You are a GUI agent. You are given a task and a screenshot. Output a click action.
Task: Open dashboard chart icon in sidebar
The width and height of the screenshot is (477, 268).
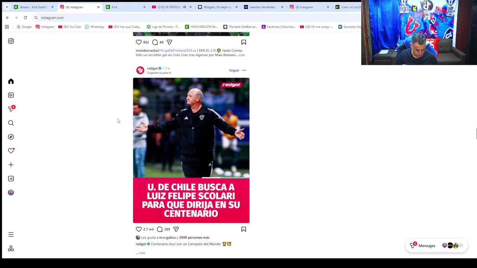pyautogui.click(x=11, y=179)
